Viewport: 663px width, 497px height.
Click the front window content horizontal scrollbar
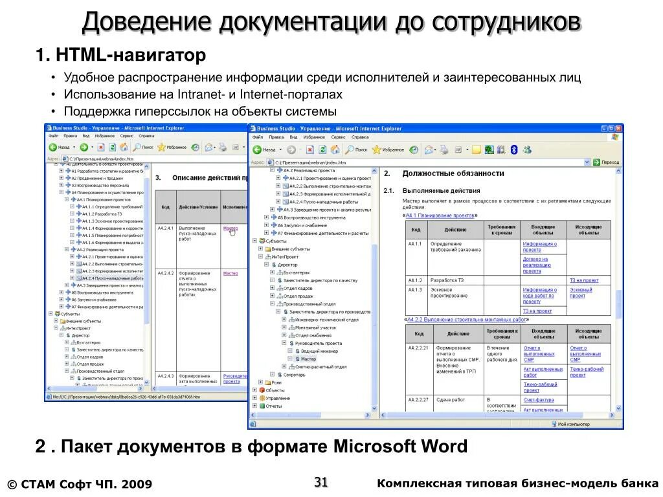point(497,415)
